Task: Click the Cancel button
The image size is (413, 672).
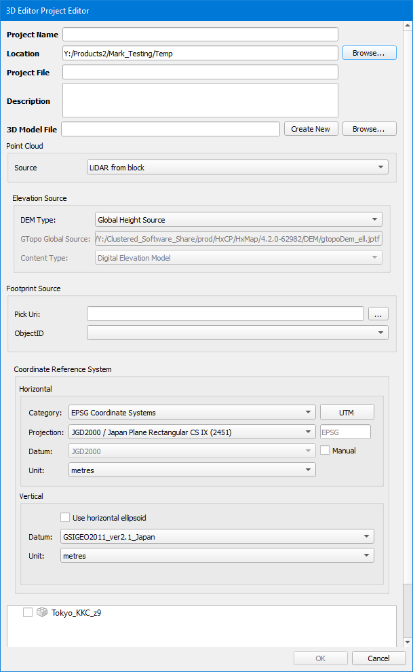Action: pyautogui.click(x=378, y=658)
